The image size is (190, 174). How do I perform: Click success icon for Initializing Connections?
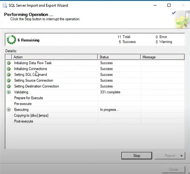tap(9, 69)
